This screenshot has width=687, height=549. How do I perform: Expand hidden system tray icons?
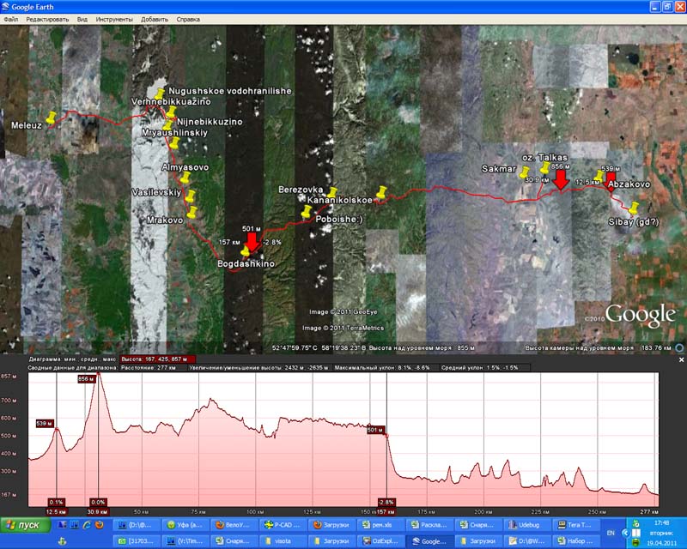coord(626,533)
